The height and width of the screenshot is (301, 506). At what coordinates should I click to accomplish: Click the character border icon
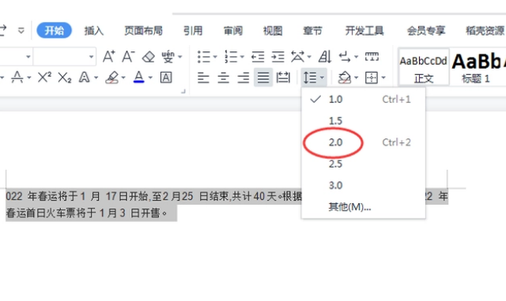(x=166, y=77)
